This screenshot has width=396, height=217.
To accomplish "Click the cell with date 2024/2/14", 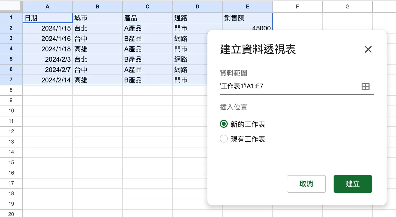I will 48,80.
